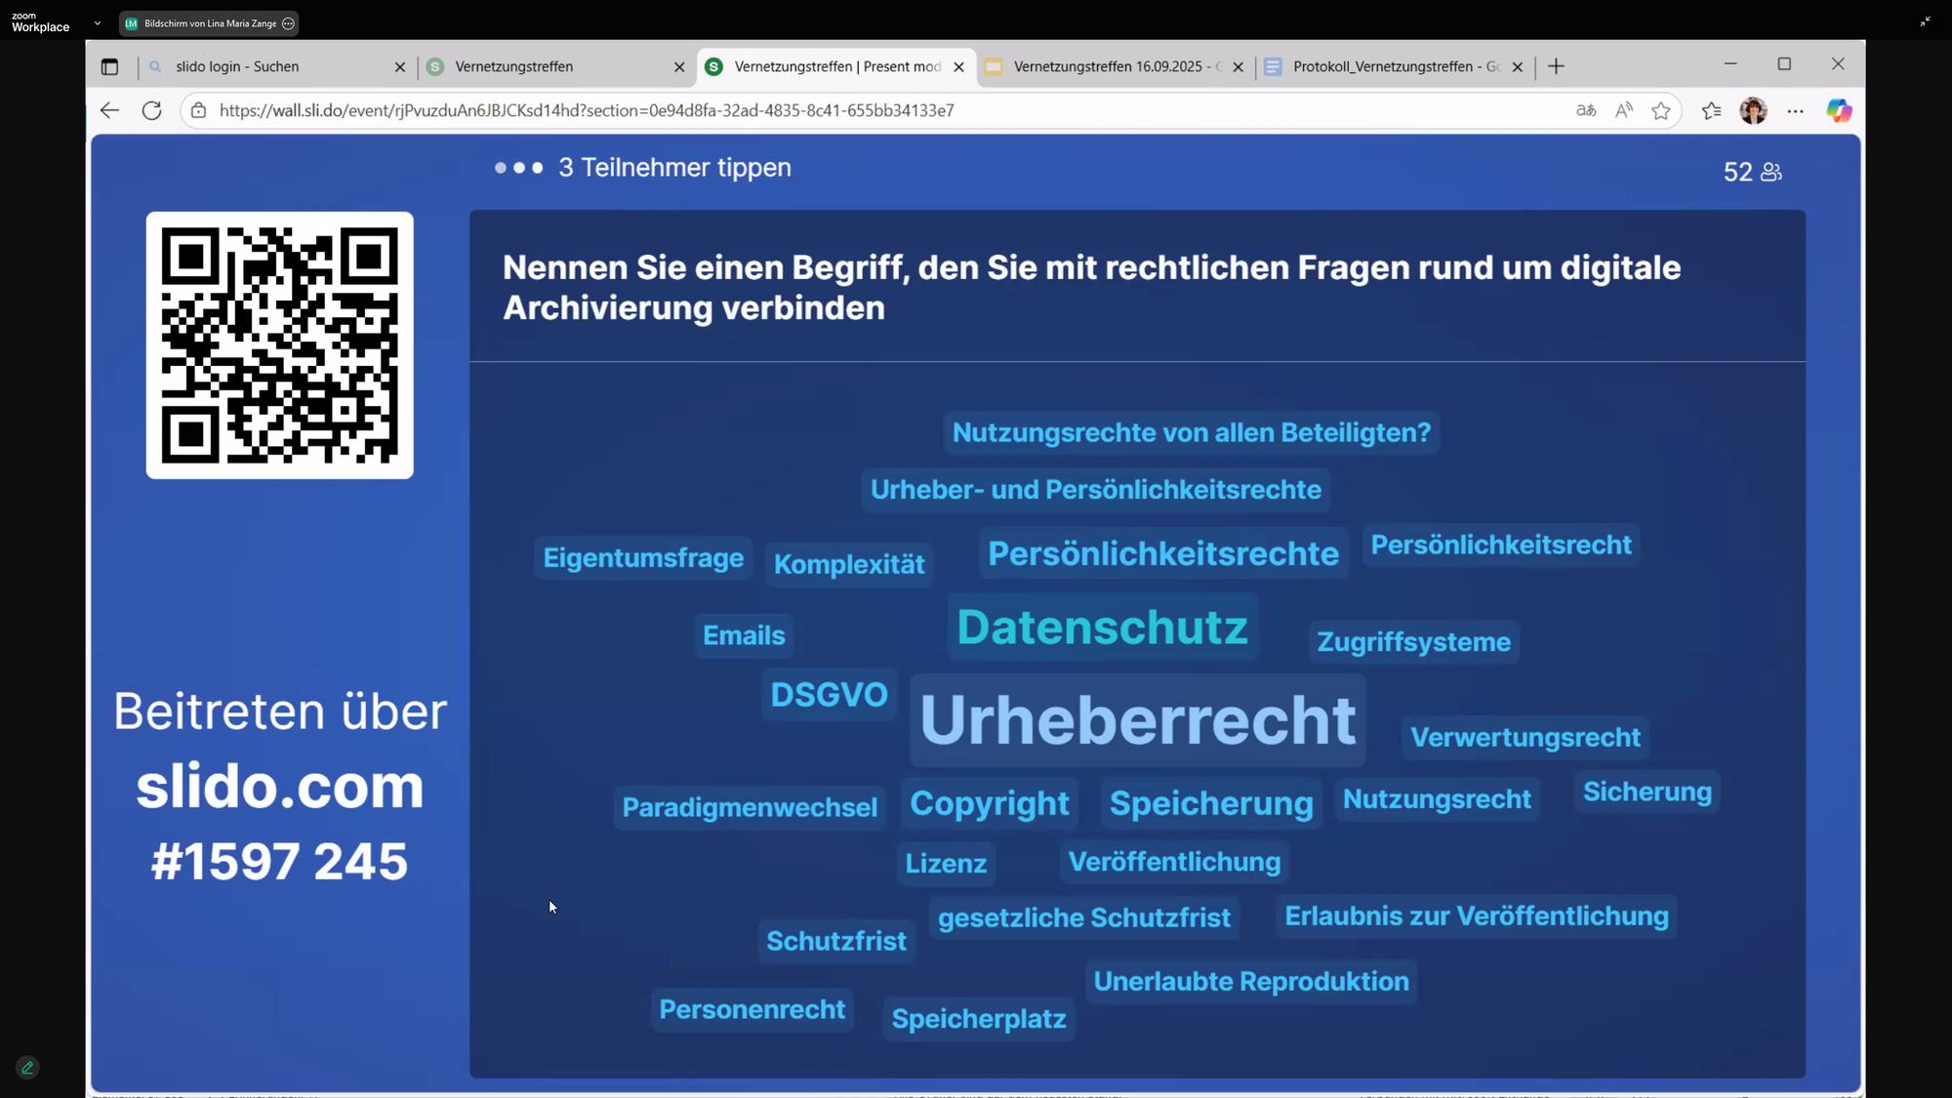Activate the read aloud icon
Viewport: 1952px width, 1098px height.
(x=1623, y=110)
